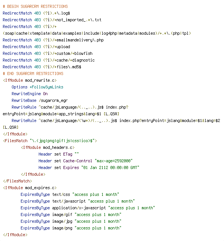Click the cache/+diagnostic line
The height and width of the screenshot is (241, 224).
(49, 60)
